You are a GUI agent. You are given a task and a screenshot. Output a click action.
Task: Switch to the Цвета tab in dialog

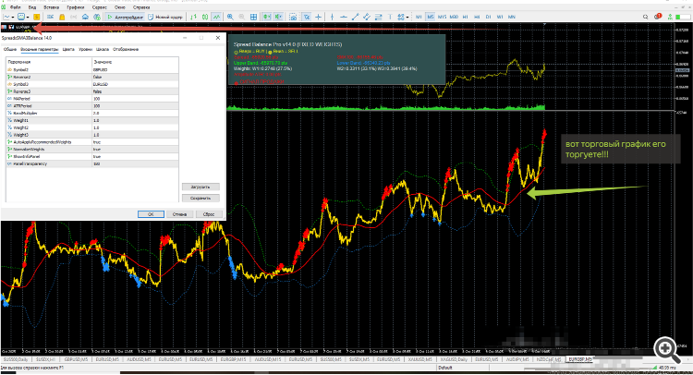click(68, 50)
